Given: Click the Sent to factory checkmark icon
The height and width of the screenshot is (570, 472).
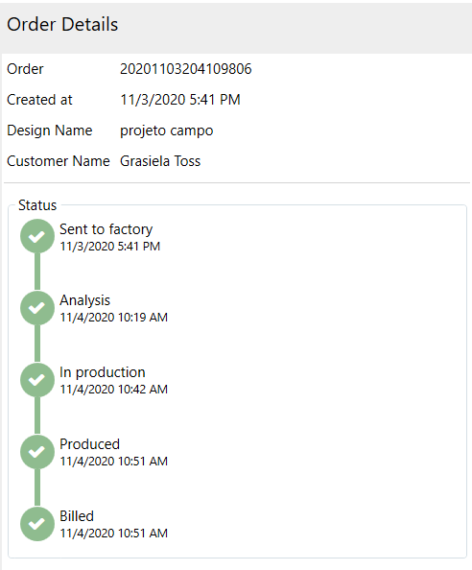Looking at the screenshot, I should tap(37, 236).
